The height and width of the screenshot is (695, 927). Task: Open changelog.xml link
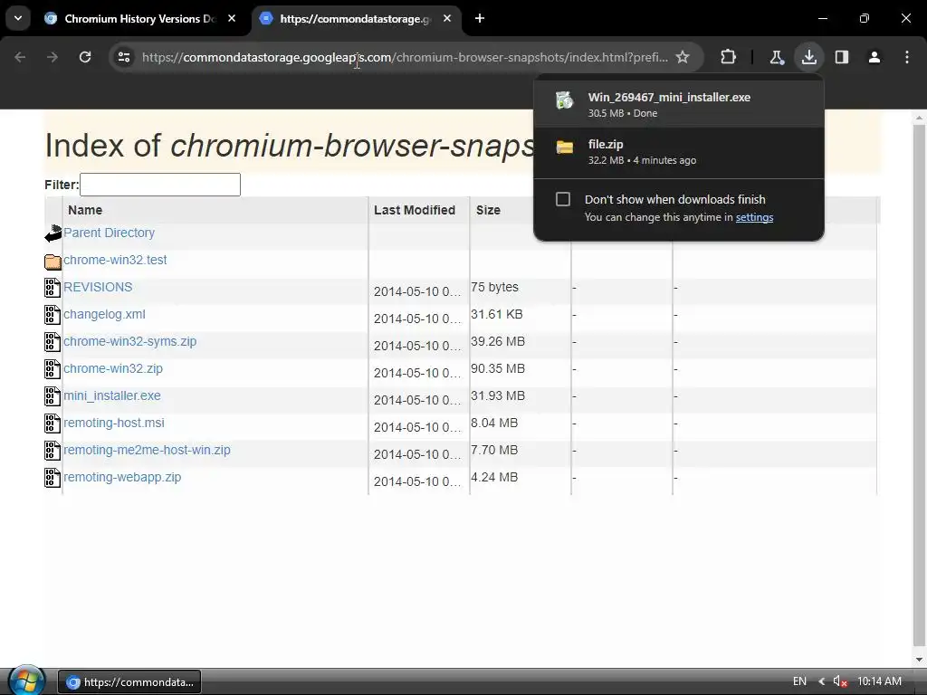click(x=105, y=314)
